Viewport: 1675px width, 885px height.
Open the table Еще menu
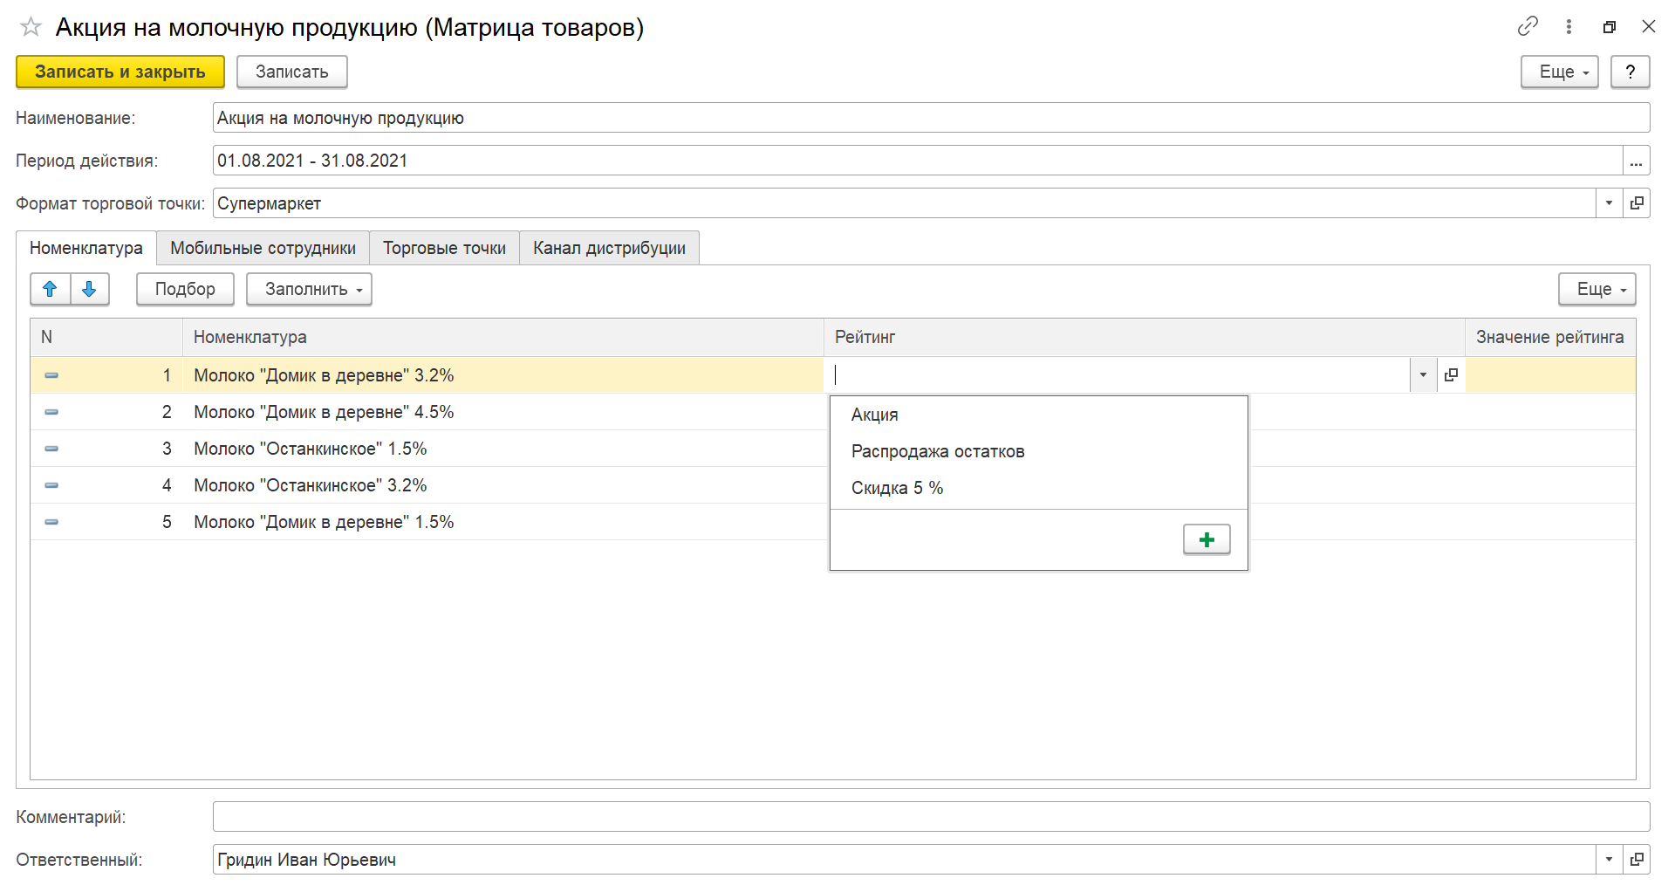point(1596,289)
